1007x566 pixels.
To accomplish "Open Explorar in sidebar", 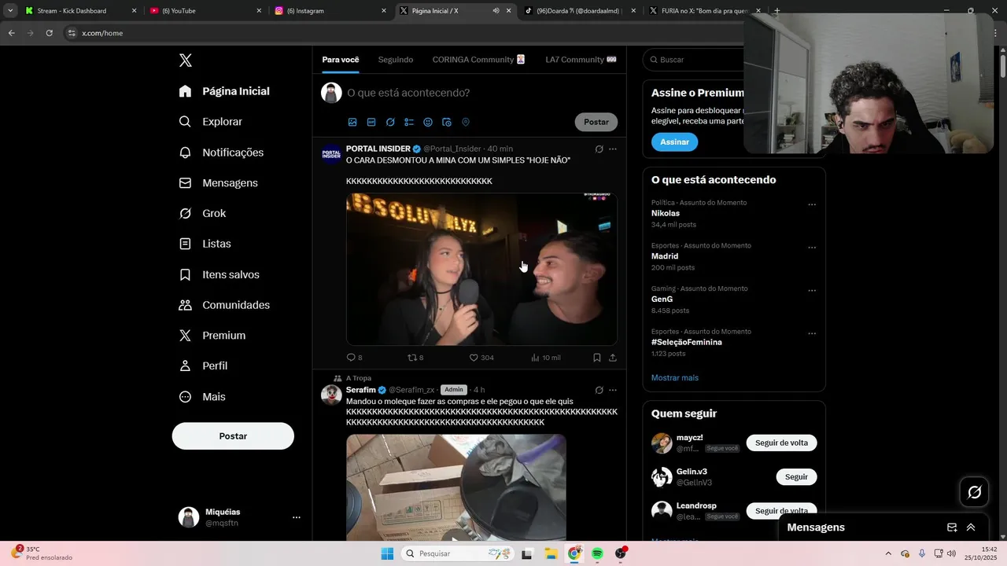I will pyautogui.click(x=211, y=122).
